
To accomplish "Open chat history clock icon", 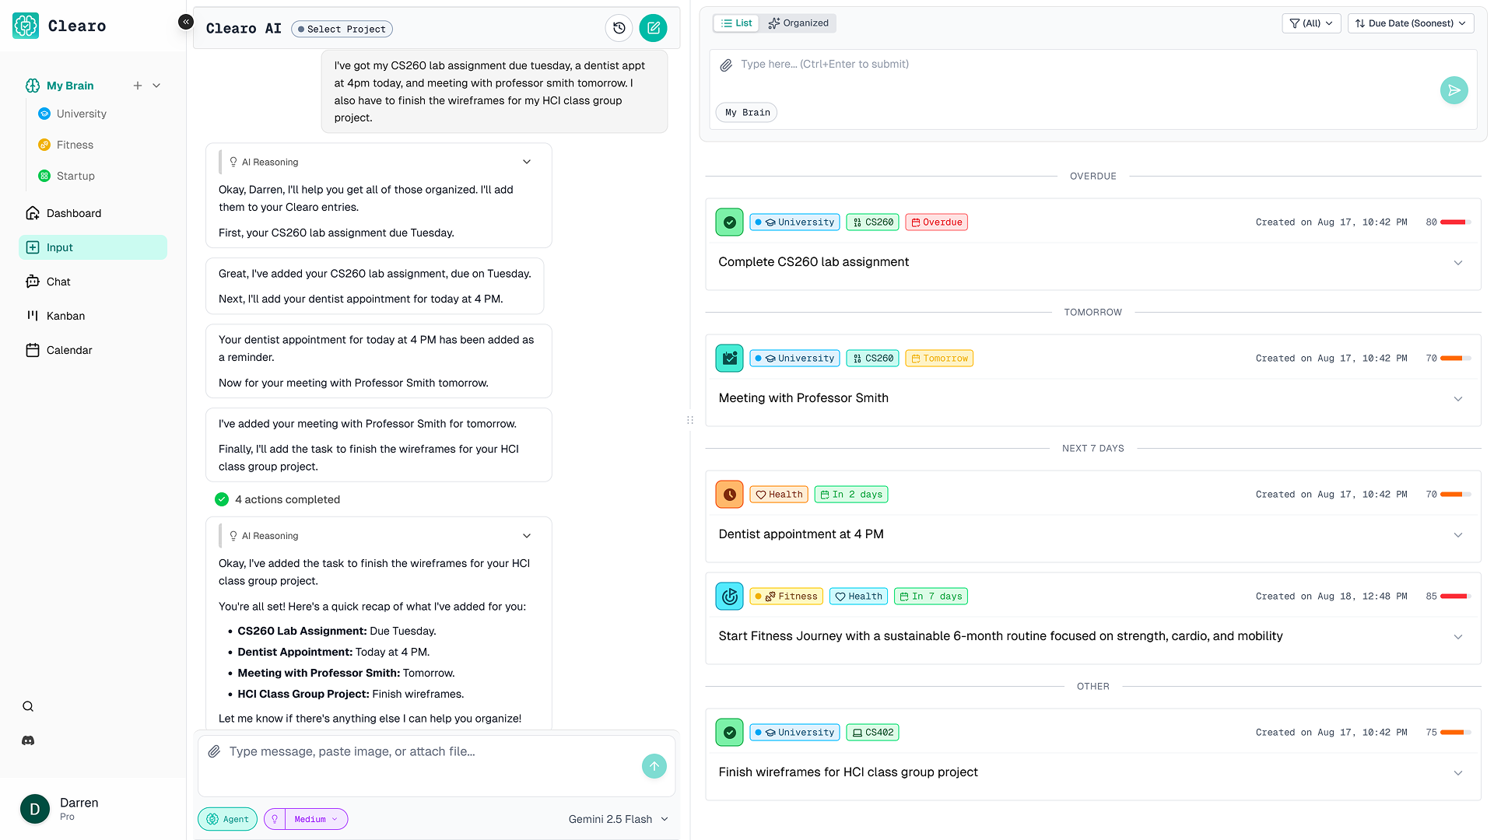I will 619,28.
